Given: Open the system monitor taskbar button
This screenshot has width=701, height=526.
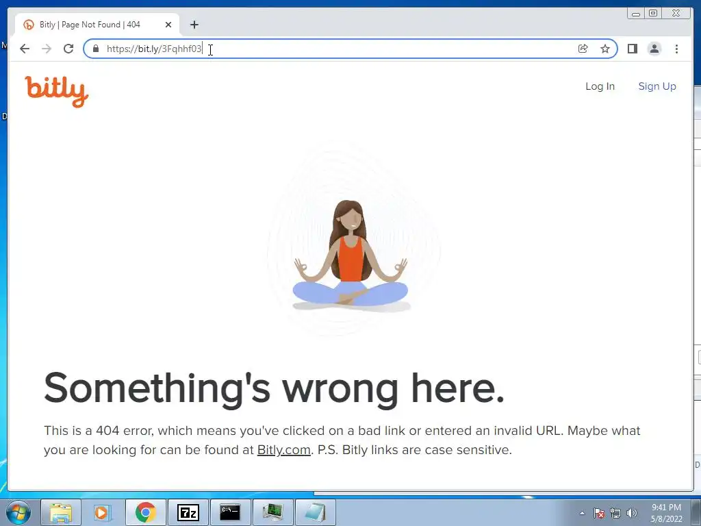Looking at the screenshot, I should coord(272,512).
